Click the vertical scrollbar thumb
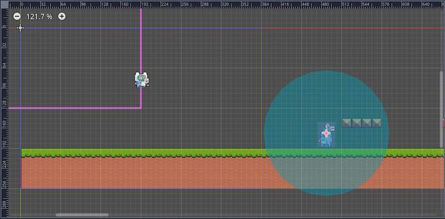445x219 pixels. coord(441,109)
